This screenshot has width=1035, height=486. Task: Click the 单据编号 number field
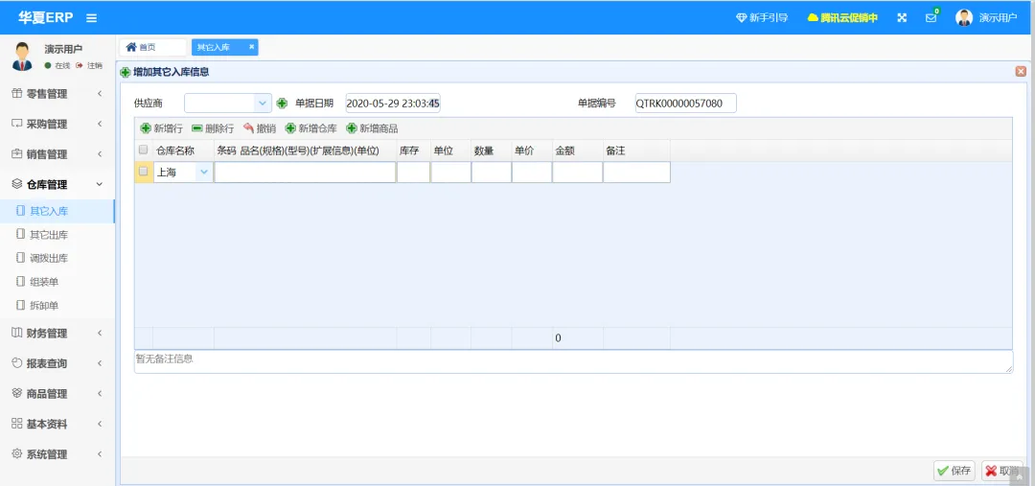click(685, 103)
